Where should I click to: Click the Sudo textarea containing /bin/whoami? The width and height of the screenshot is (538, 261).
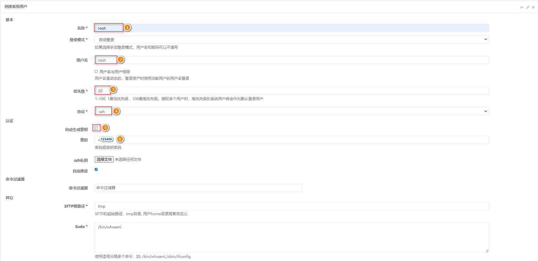[x=292, y=237]
